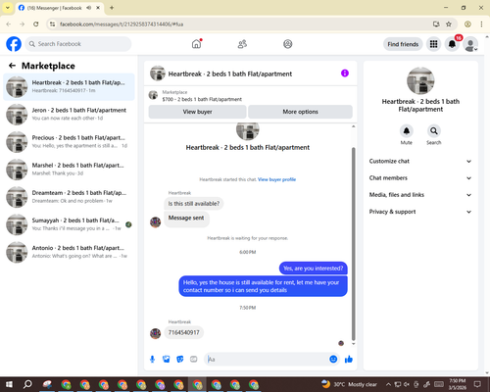The width and height of the screenshot is (490, 392).
Task: Open the notifications bell with 16 badge
Action: click(x=452, y=44)
